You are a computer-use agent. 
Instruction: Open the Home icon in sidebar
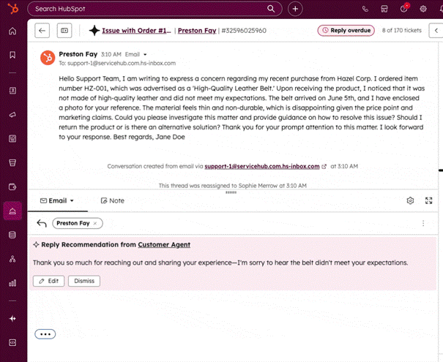pyautogui.click(x=12, y=31)
